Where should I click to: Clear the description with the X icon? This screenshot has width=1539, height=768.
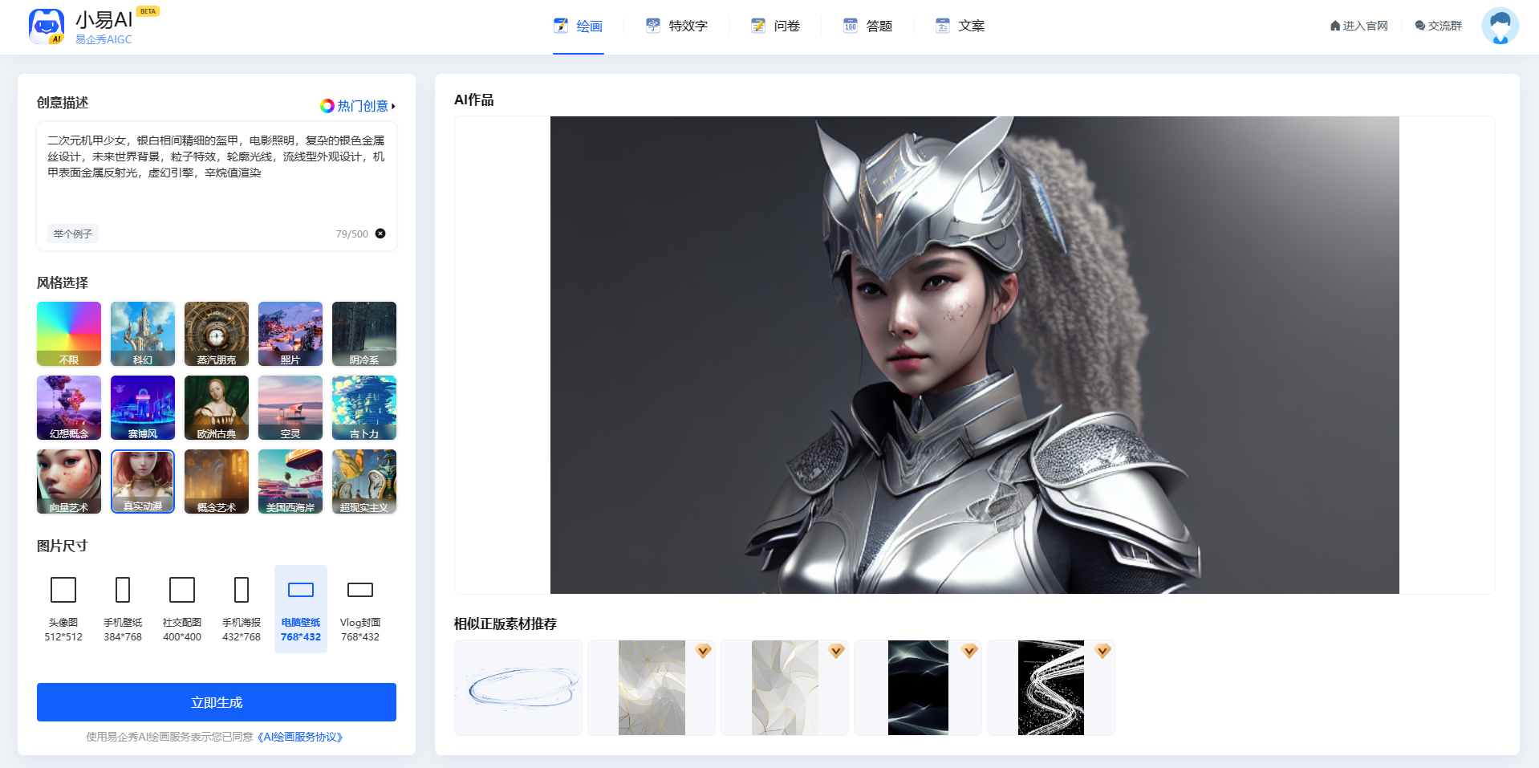380,234
